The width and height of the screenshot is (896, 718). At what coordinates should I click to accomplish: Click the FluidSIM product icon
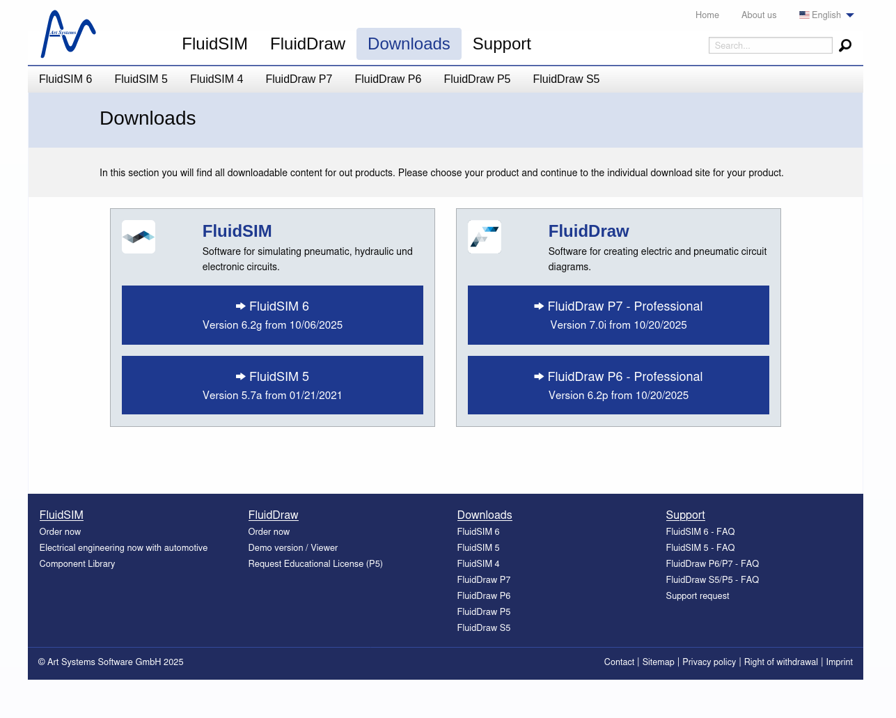[x=139, y=237]
